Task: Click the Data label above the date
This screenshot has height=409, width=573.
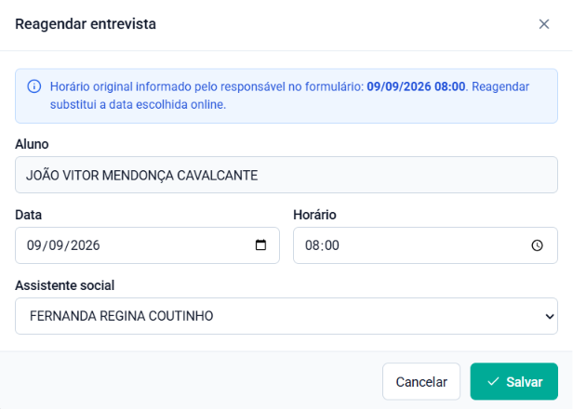Action: (28, 215)
